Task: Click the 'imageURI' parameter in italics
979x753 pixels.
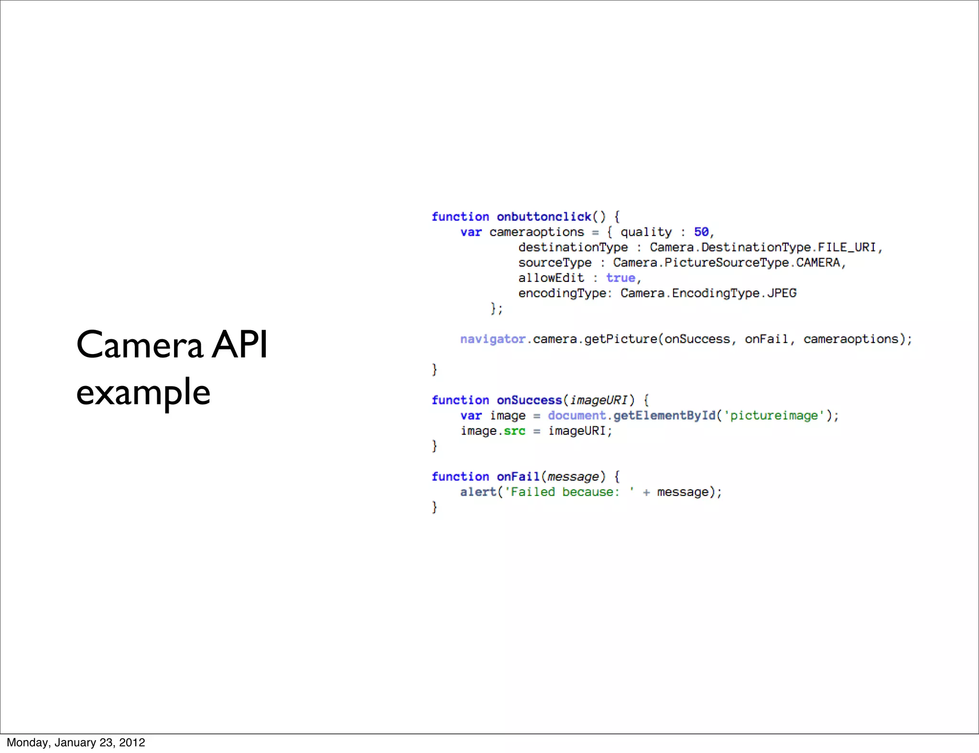Action: point(598,400)
